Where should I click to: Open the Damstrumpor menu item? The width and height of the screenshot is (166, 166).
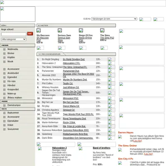click(14, 105)
